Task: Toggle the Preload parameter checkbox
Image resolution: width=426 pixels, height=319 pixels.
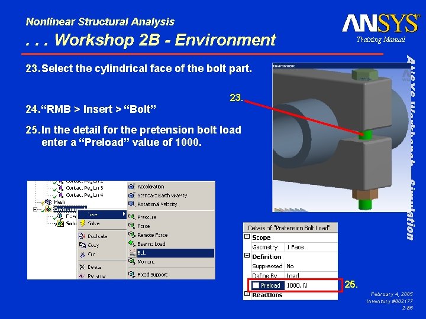Action: click(256, 285)
